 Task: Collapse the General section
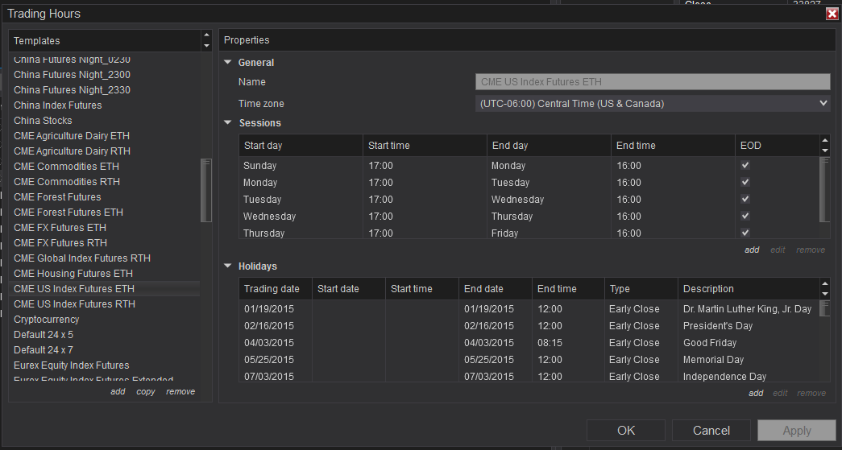[x=228, y=62]
